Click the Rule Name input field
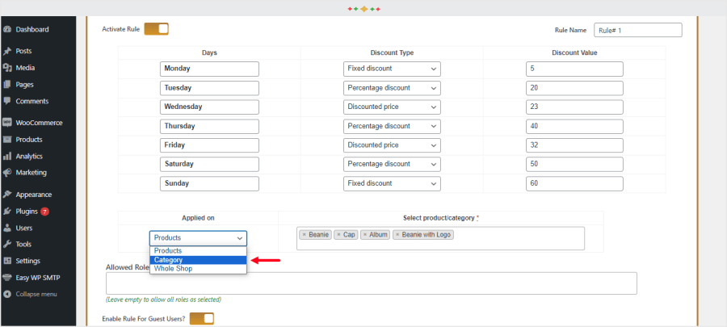The image size is (727, 327). click(638, 30)
